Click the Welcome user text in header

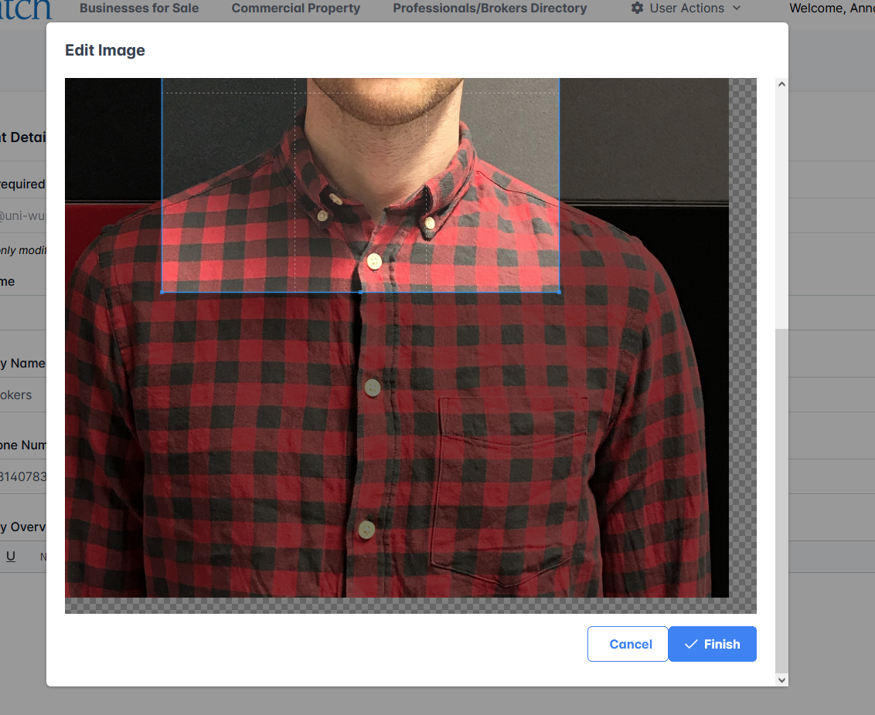831,8
